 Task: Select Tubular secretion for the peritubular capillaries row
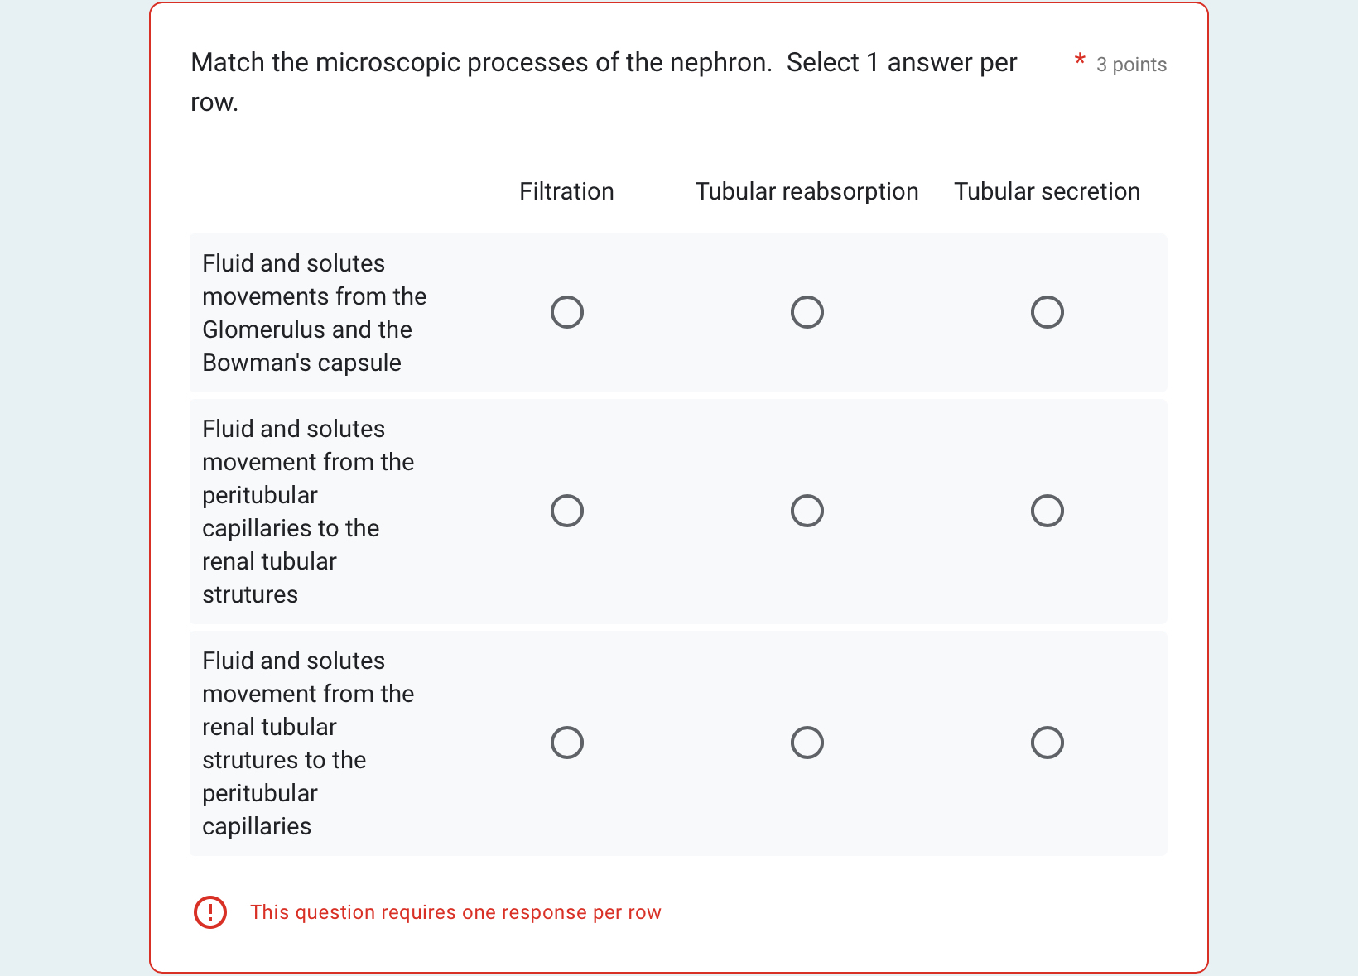click(1047, 511)
